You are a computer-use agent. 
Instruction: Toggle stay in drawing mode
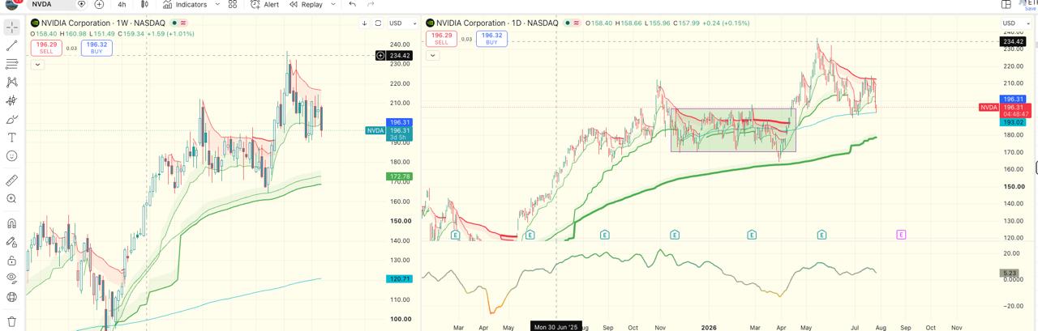(12, 242)
